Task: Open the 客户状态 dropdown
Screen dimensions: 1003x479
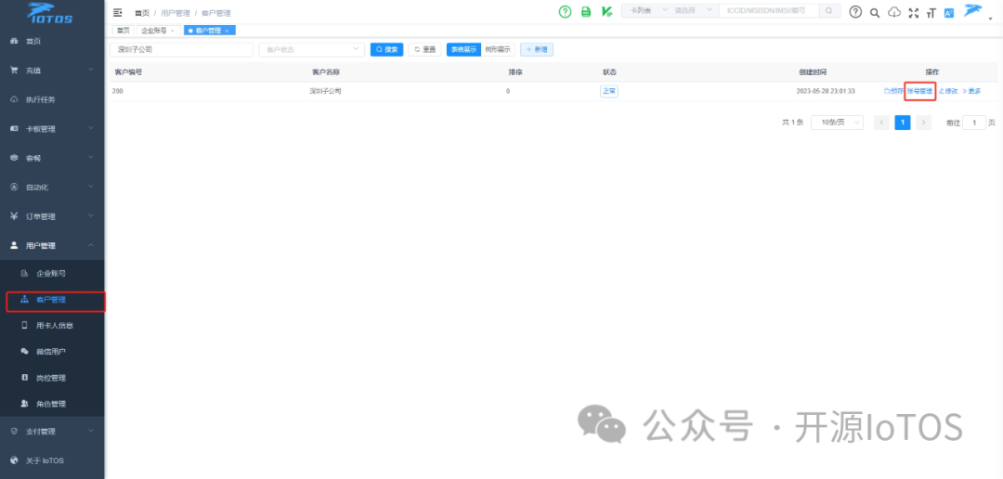Action: tap(311, 49)
